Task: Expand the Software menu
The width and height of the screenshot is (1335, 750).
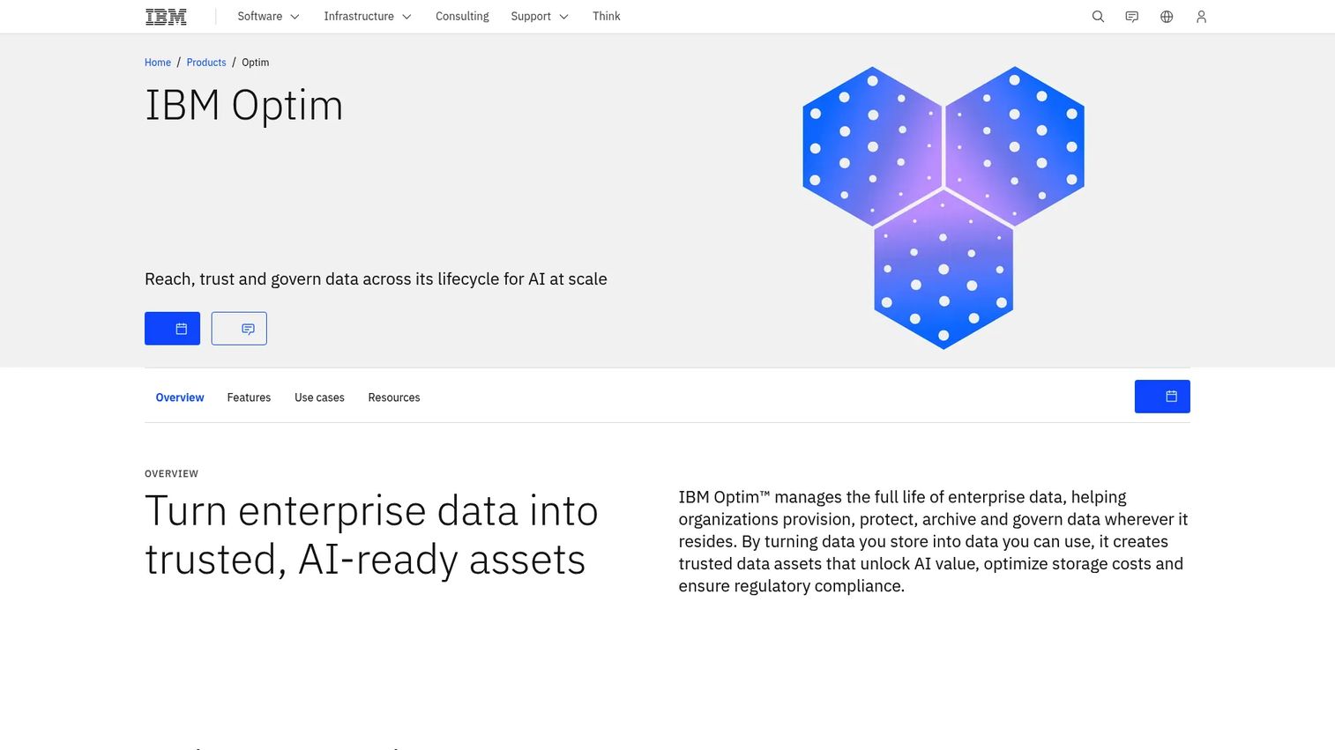Action: click(x=268, y=17)
